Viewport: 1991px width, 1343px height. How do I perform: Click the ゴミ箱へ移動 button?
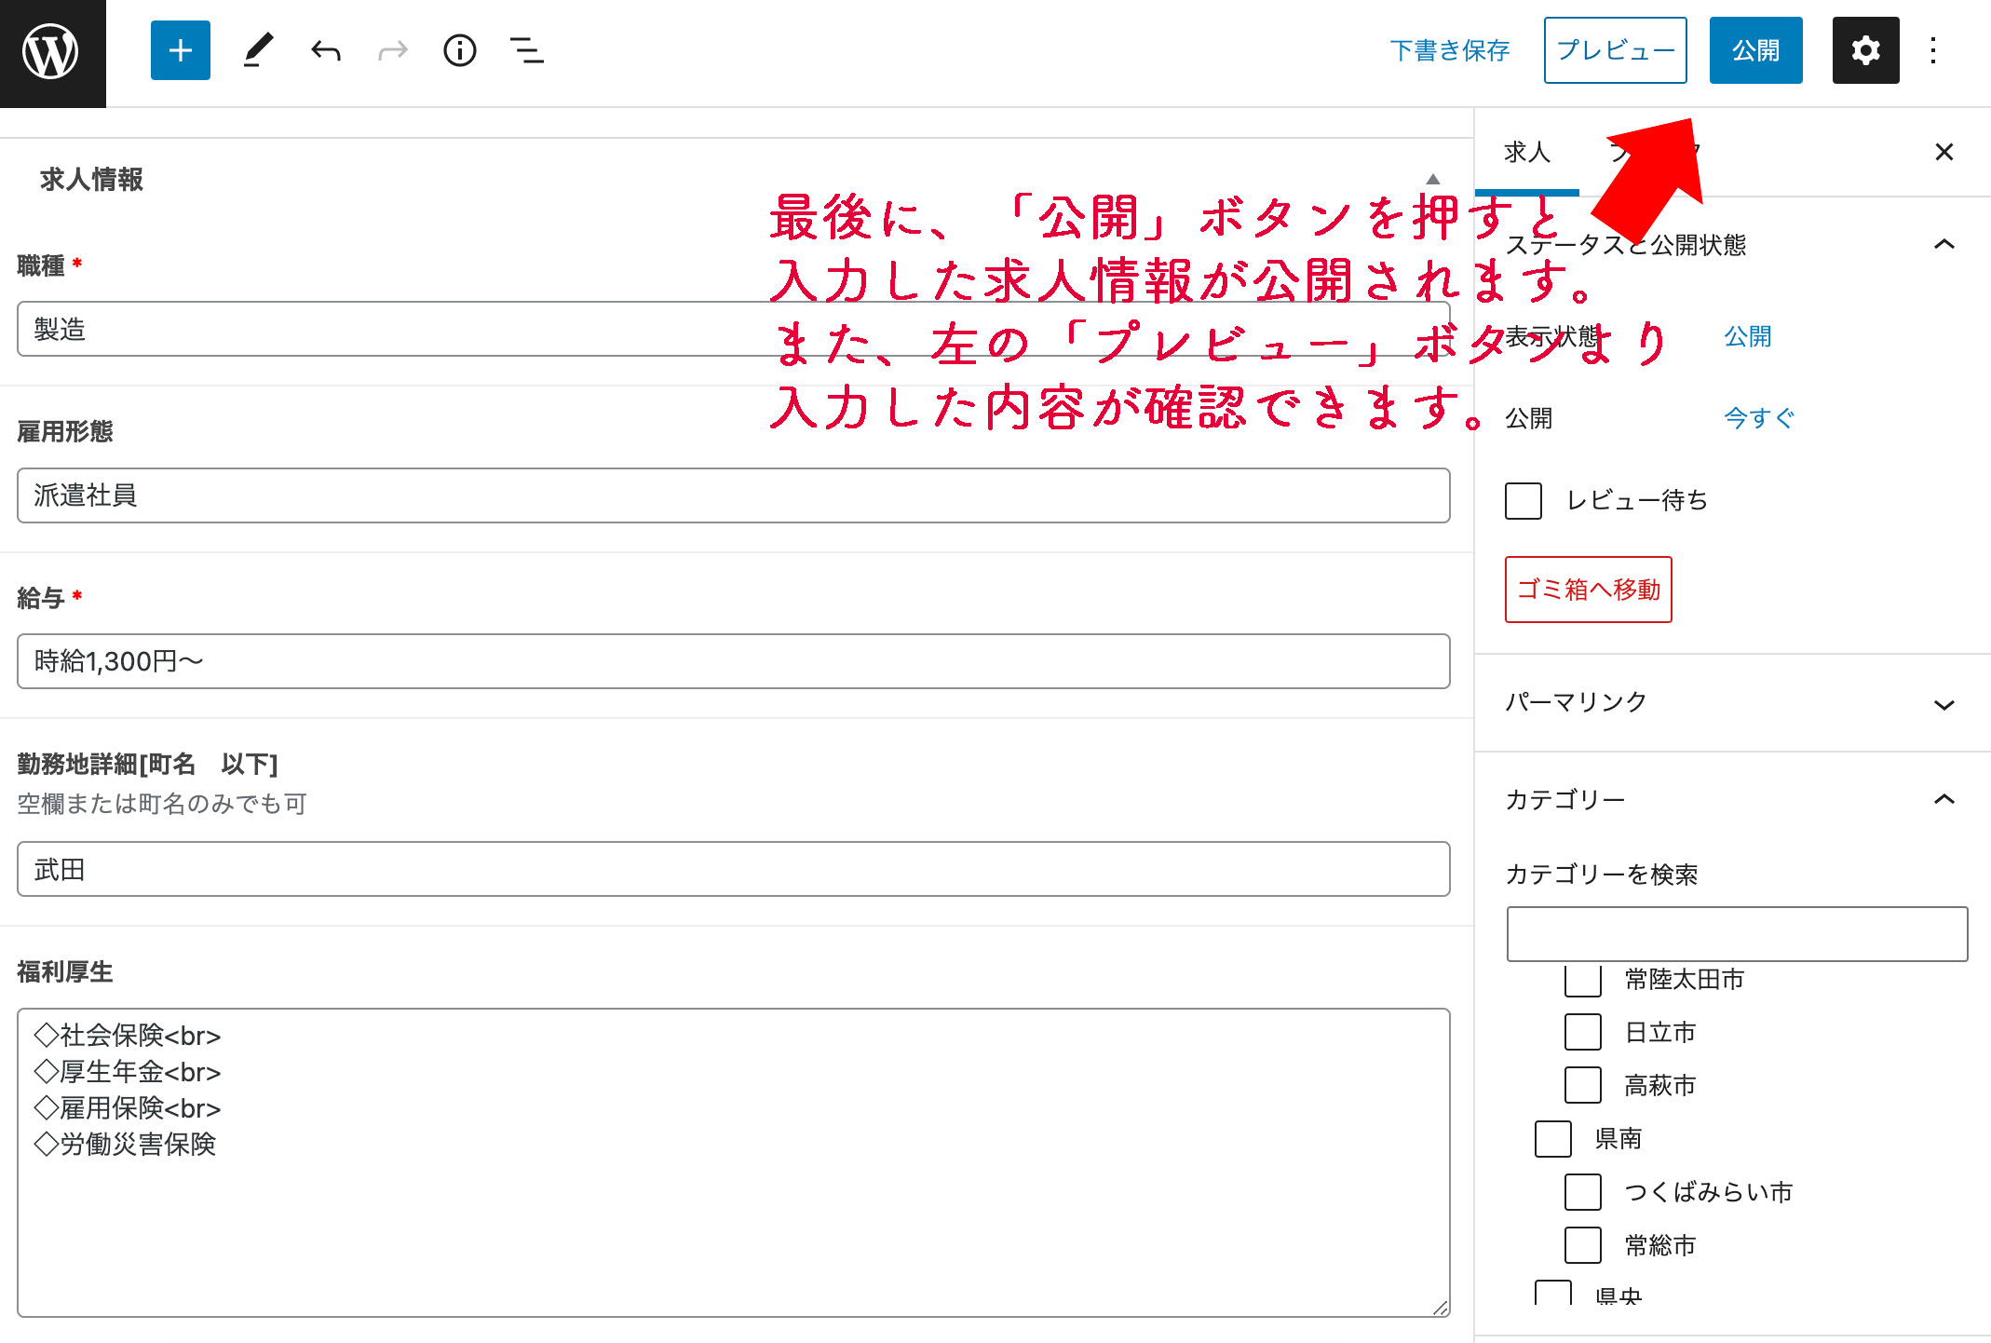click(1588, 590)
